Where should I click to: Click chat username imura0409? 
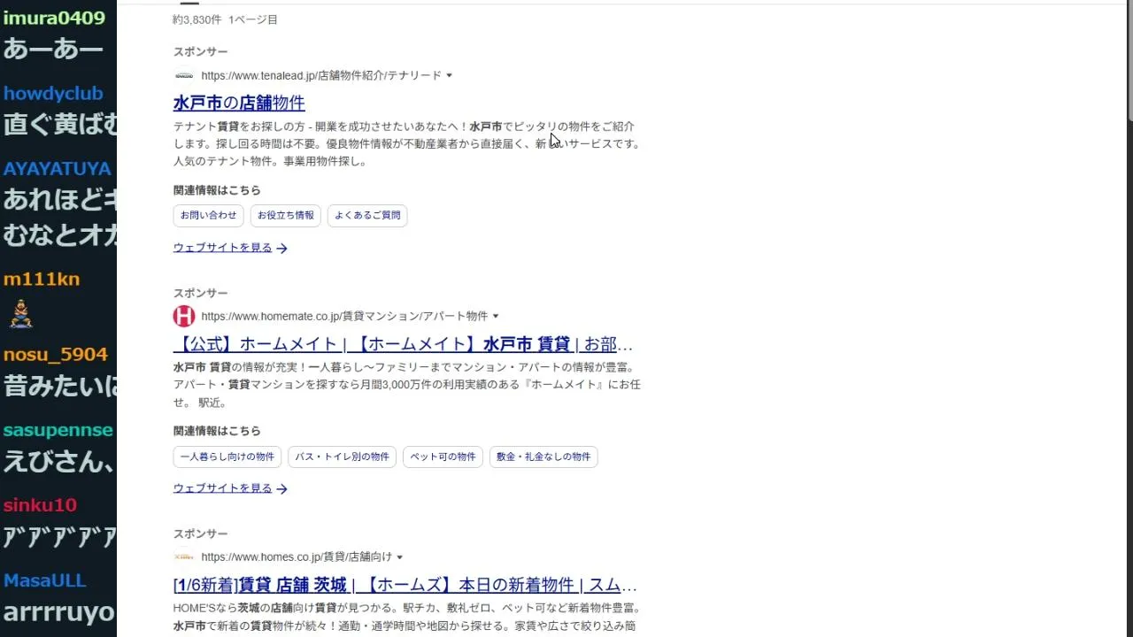tap(54, 18)
